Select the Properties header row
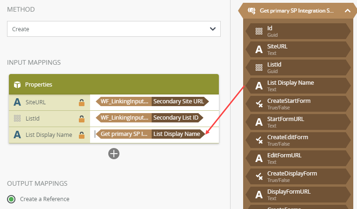Image resolution: width=357 pixels, height=209 pixels. pyautogui.click(x=114, y=85)
